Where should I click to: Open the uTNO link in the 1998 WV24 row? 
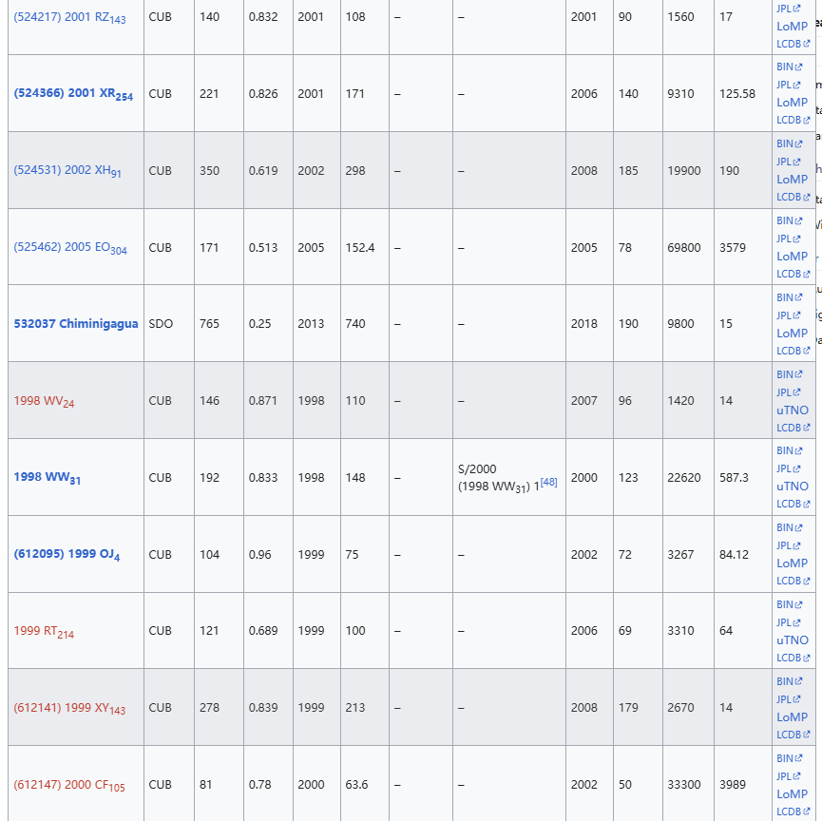point(793,410)
